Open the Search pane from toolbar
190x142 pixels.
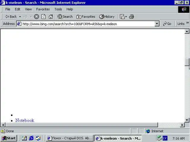65,17
